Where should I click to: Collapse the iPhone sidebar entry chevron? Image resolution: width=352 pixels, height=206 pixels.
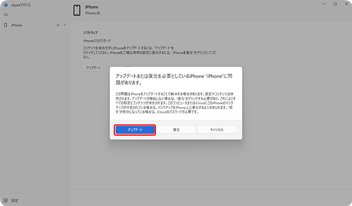(64, 25)
